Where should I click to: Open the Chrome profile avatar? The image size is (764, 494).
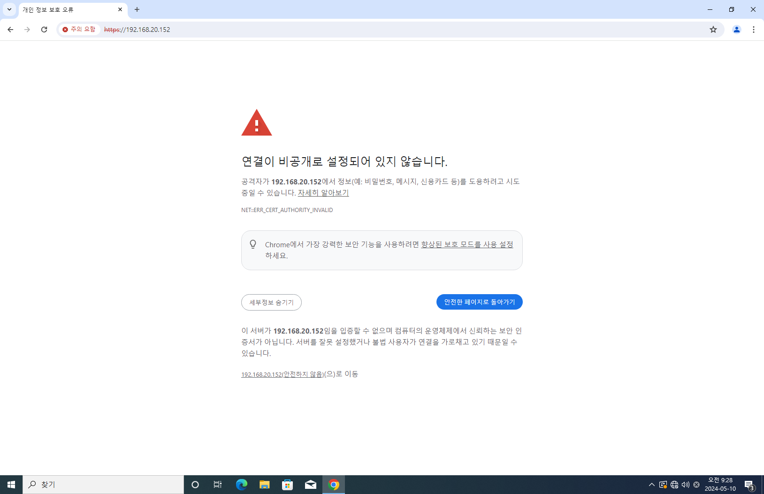737,30
